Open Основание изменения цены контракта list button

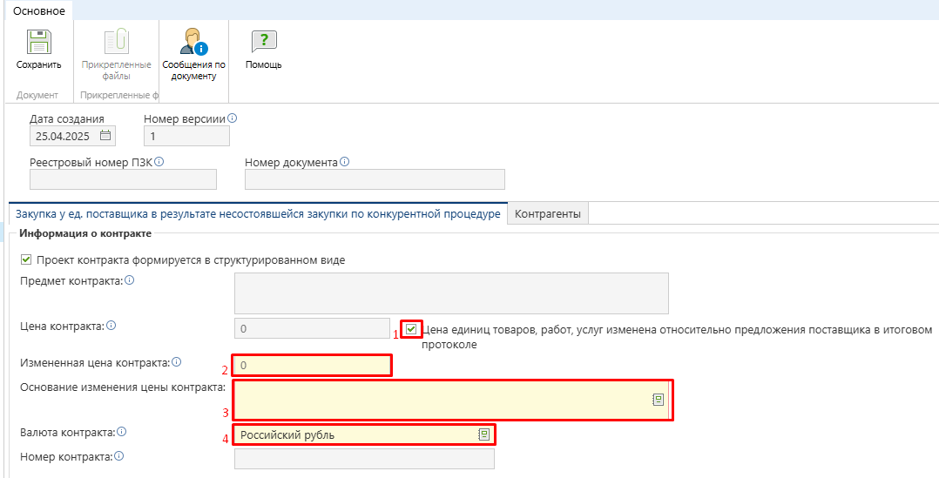coord(659,400)
